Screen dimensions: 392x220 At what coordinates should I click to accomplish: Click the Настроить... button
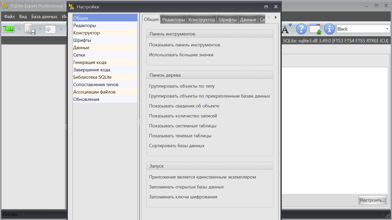[372, 200]
